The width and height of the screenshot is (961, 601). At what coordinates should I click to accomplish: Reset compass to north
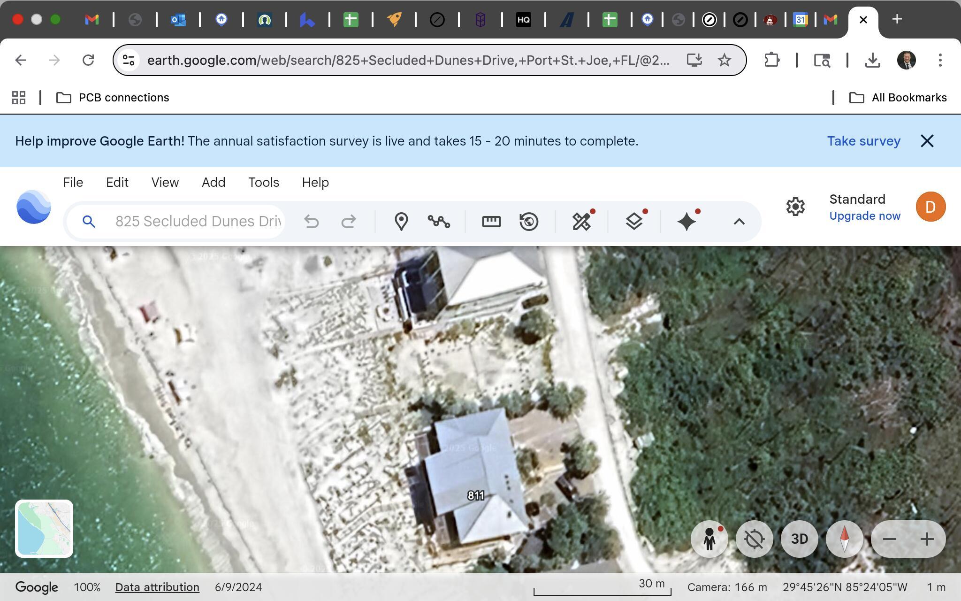point(845,539)
